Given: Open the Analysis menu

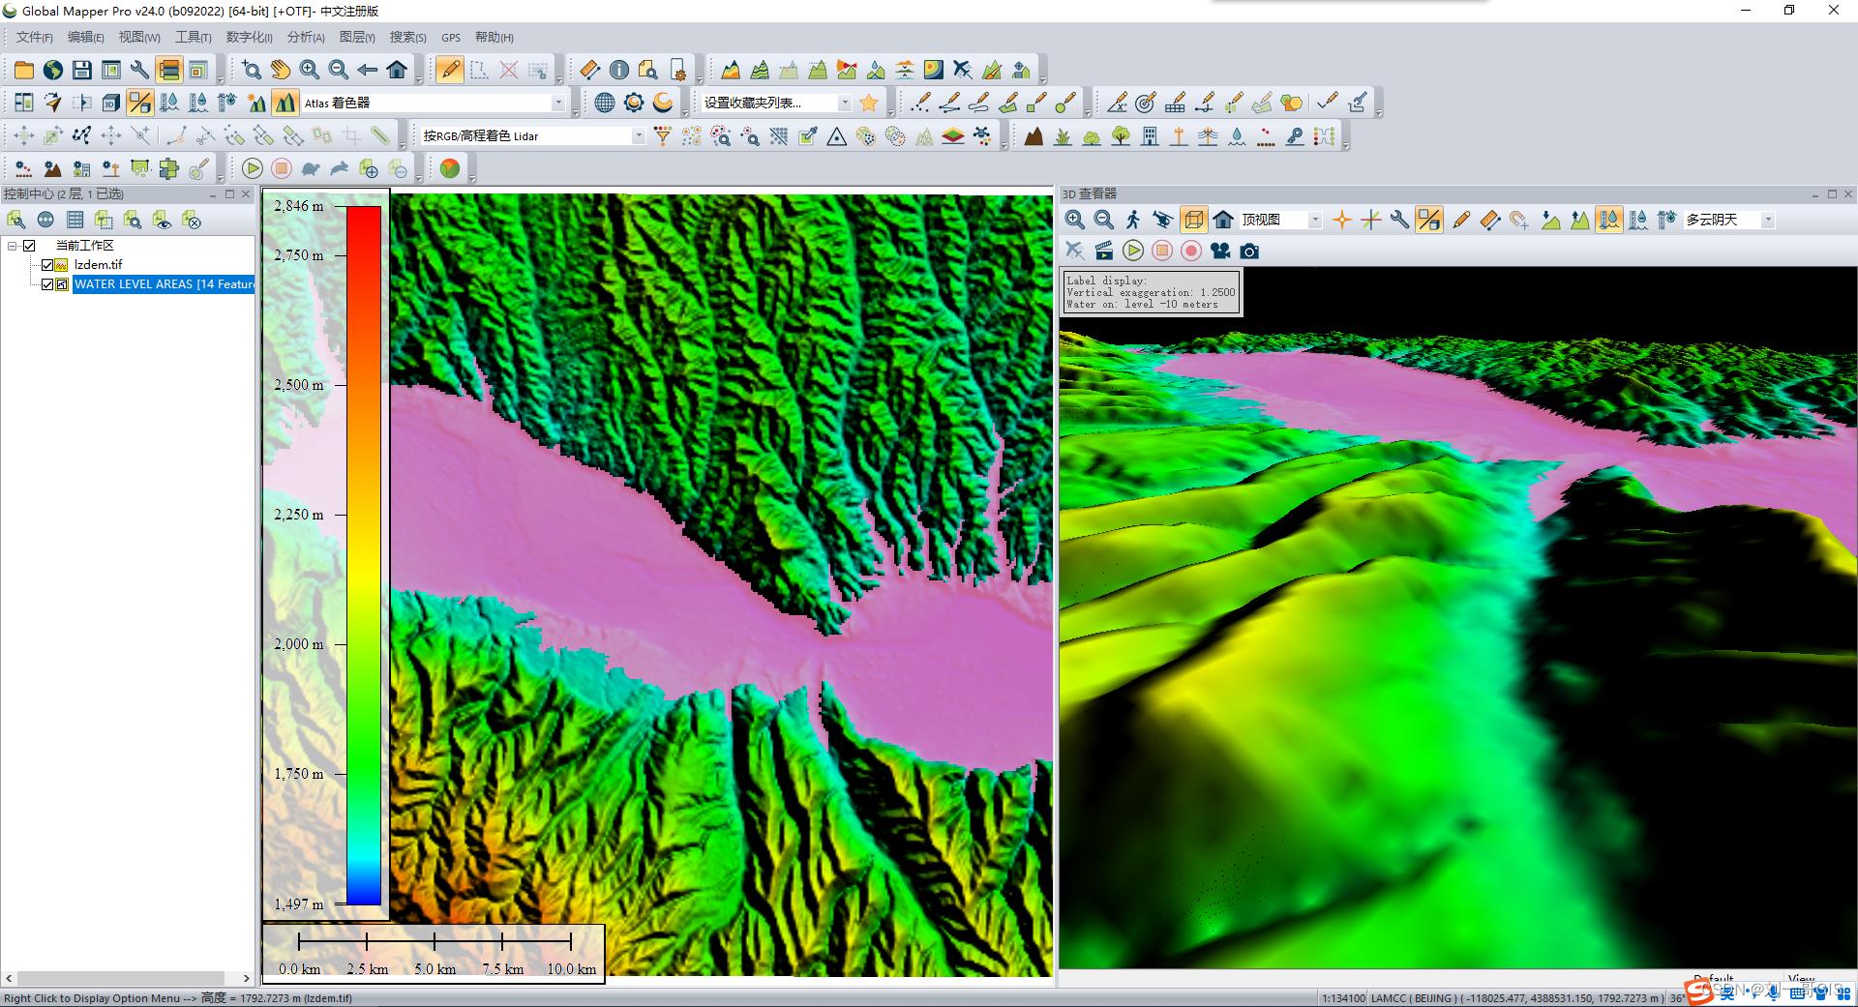Looking at the screenshot, I should [306, 38].
